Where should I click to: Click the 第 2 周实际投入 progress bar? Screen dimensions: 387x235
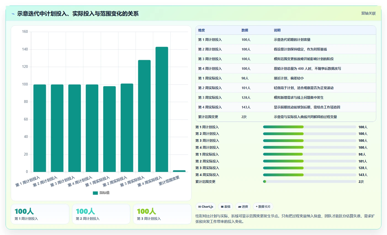[x=310, y=161]
